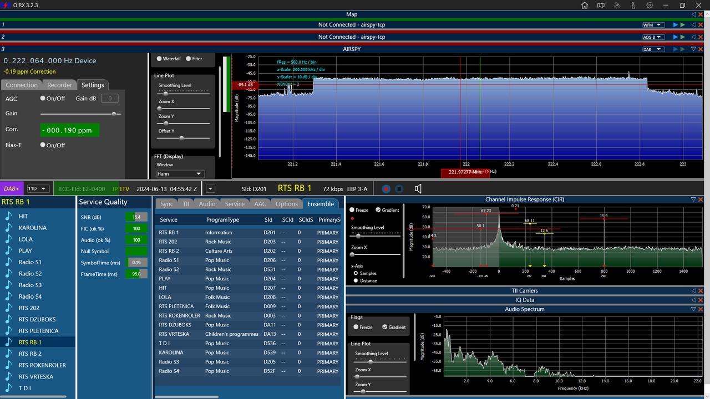Screen dimensions: 710x399
Task: Start recording with the red record button
Action: 386,189
